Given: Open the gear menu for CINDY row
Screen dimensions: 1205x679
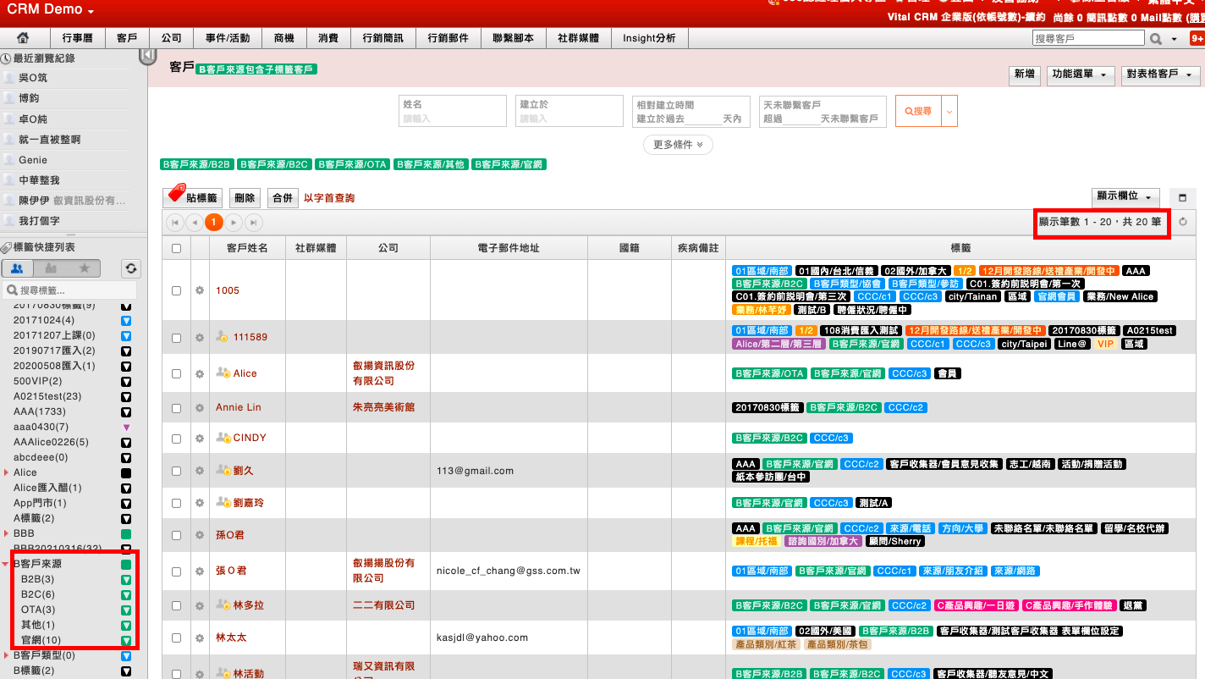Looking at the screenshot, I should tap(200, 439).
